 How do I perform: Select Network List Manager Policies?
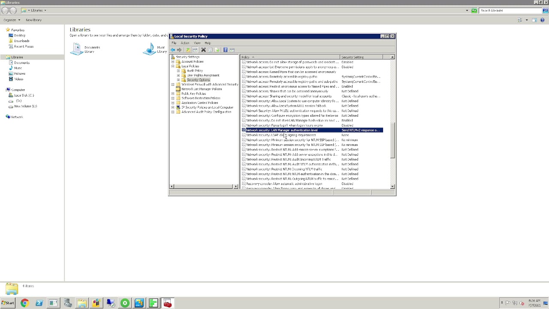tap(202, 89)
